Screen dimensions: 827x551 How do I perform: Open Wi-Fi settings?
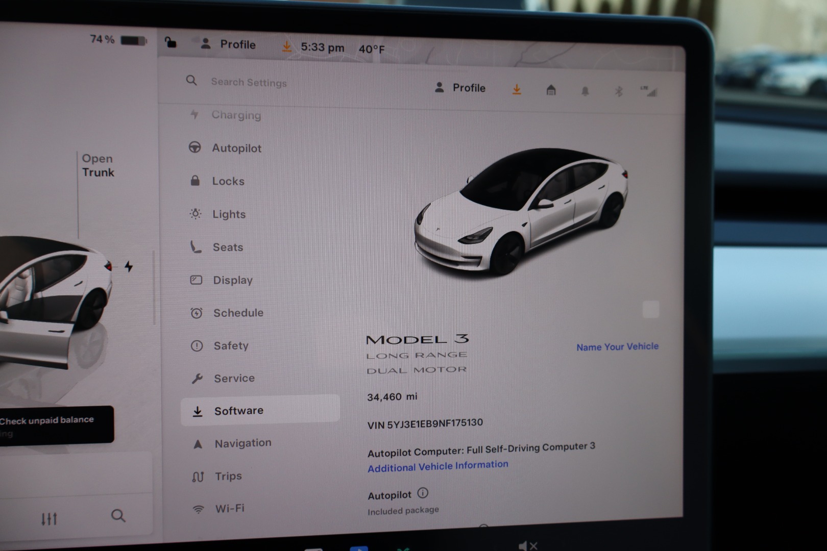tap(229, 509)
